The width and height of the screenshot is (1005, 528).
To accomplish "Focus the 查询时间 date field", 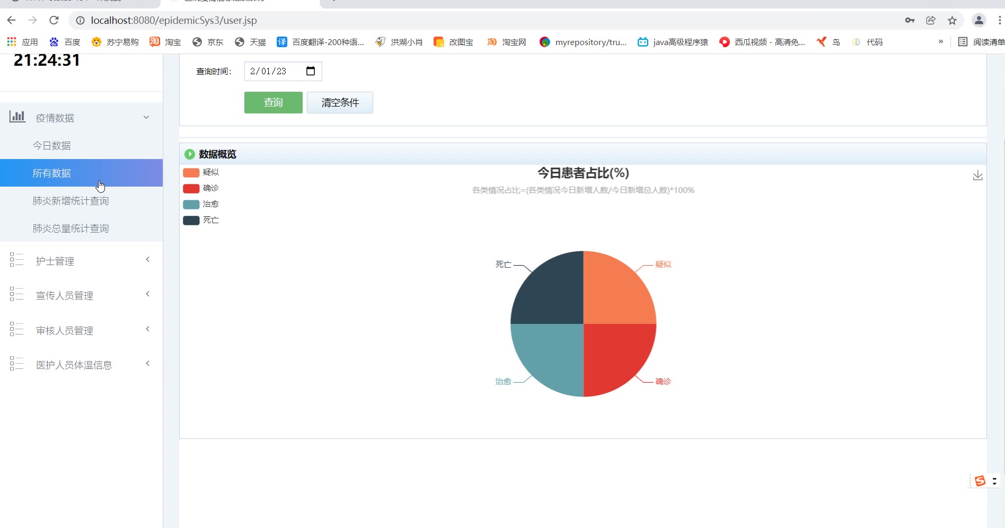I will (283, 71).
